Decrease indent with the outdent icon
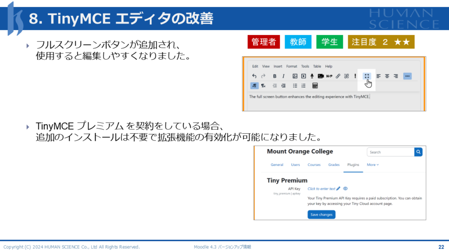 274,86
